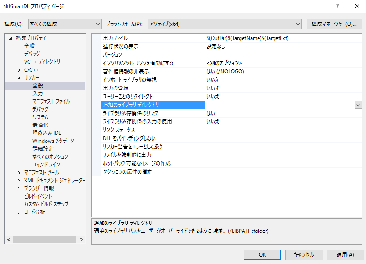The image size is (366, 264).
Task: Expand the C/C++ tree node
Action: (19, 70)
